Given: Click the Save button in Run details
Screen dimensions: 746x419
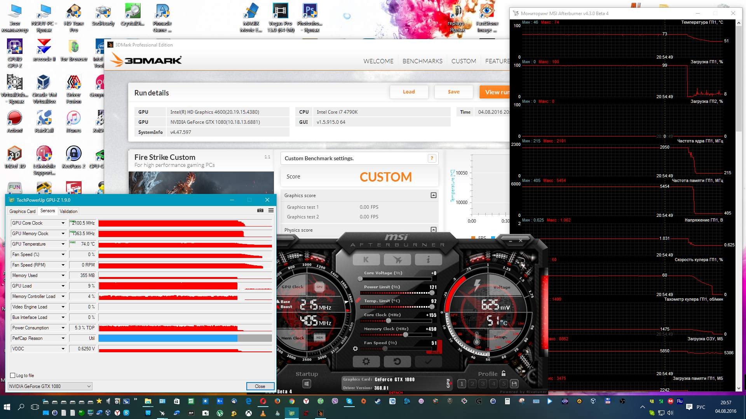Looking at the screenshot, I should coord(453,92).
